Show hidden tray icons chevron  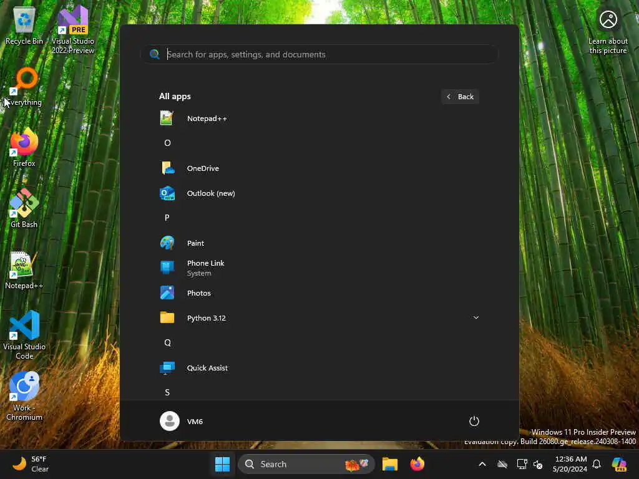[482, 464]
